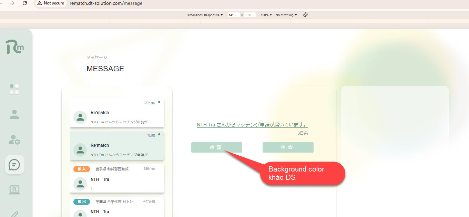Viewport: 469px width, 217px height.
Task: Select the Re'match message from -377分前
Action: (x=117, y=113)
